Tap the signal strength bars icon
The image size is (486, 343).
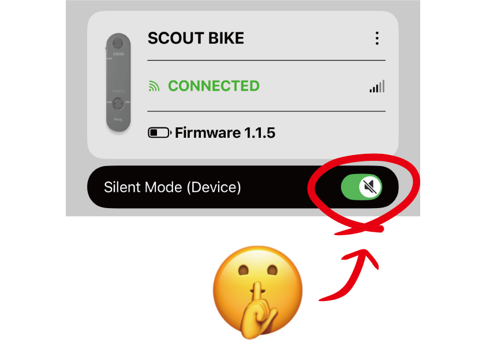click(377, 86)
